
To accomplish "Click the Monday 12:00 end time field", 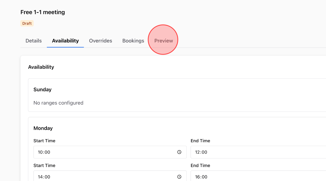I will click(x=258, y=152).
